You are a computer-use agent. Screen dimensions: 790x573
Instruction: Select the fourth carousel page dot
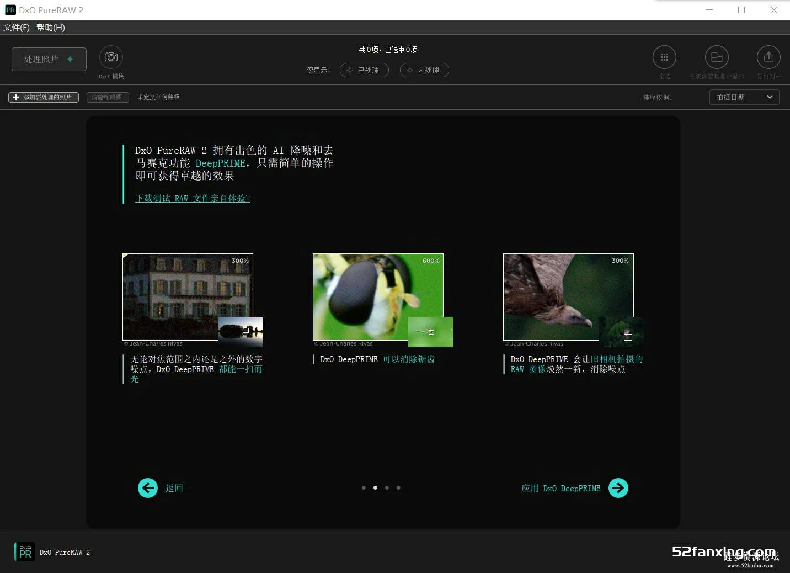click(x=398, y=487)
